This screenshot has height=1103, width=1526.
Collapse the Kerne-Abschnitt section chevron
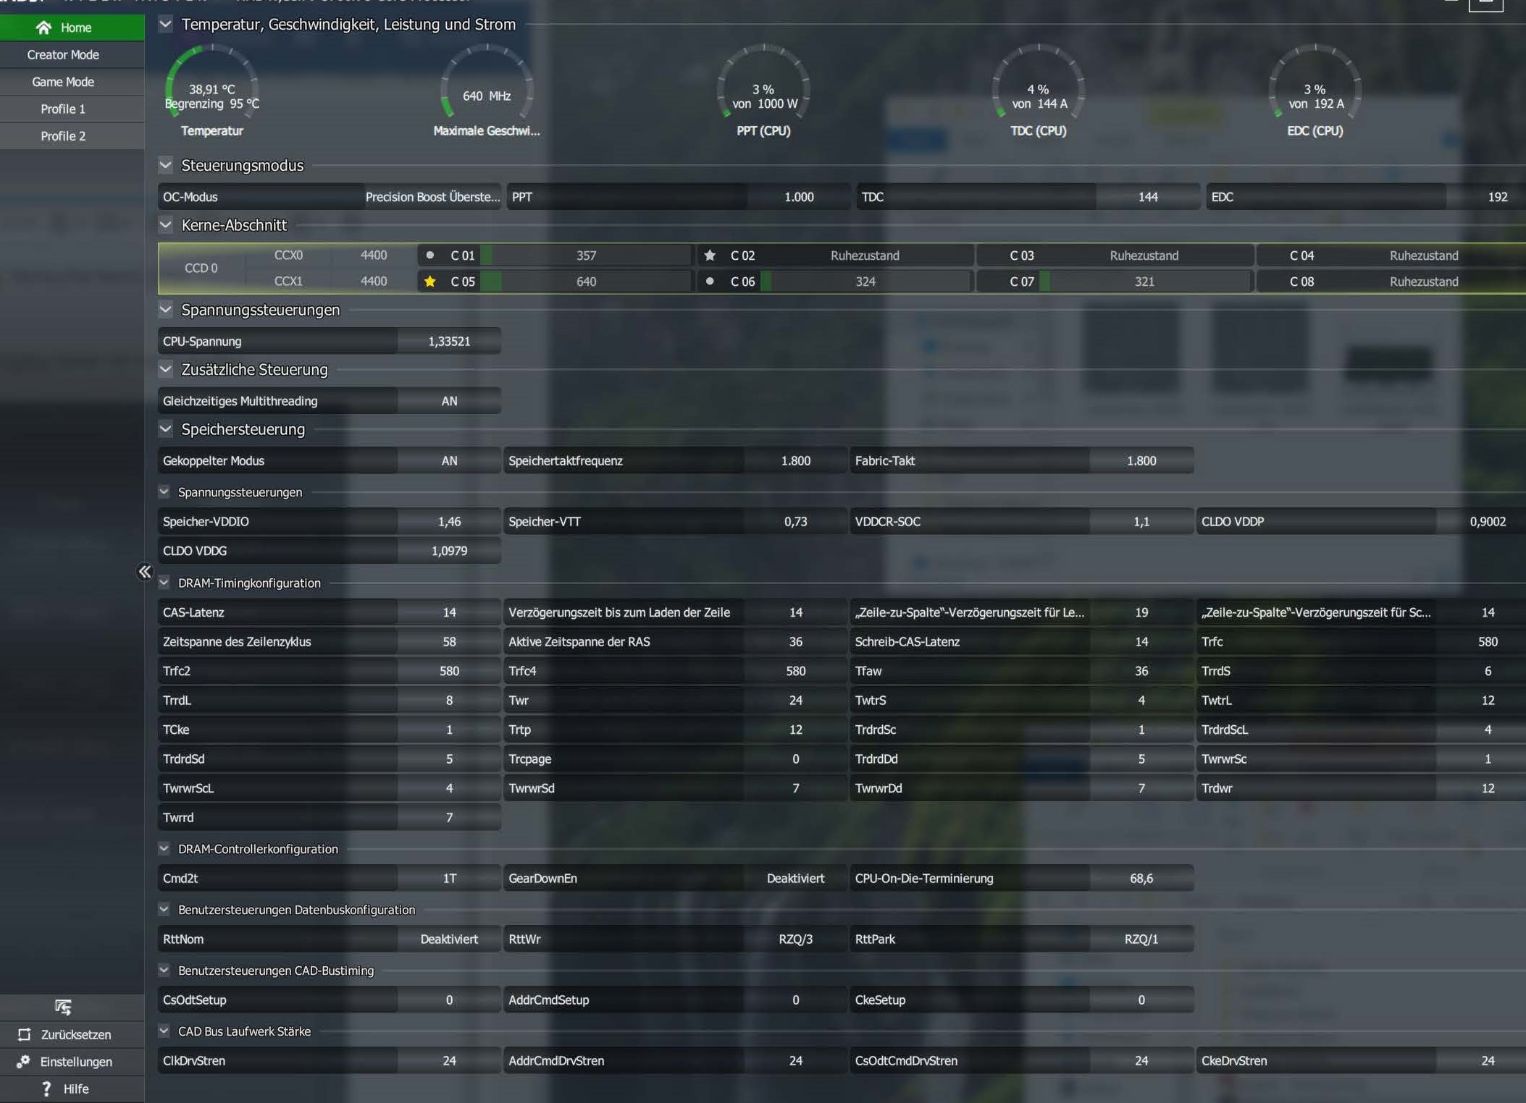[x=166, y=225]
